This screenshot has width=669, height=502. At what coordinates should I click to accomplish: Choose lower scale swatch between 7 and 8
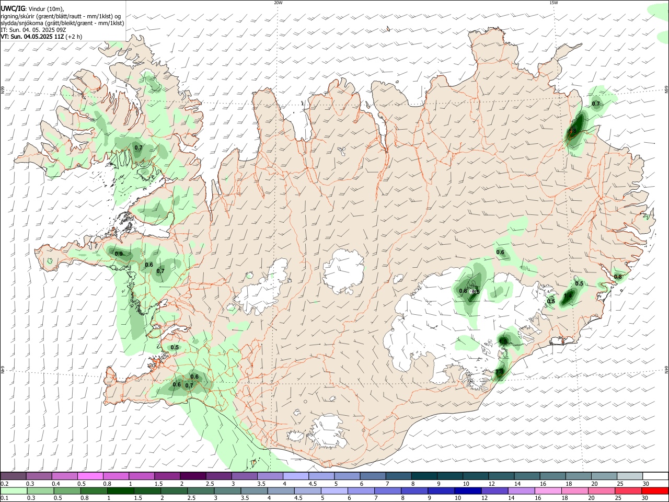pos(387,491)
